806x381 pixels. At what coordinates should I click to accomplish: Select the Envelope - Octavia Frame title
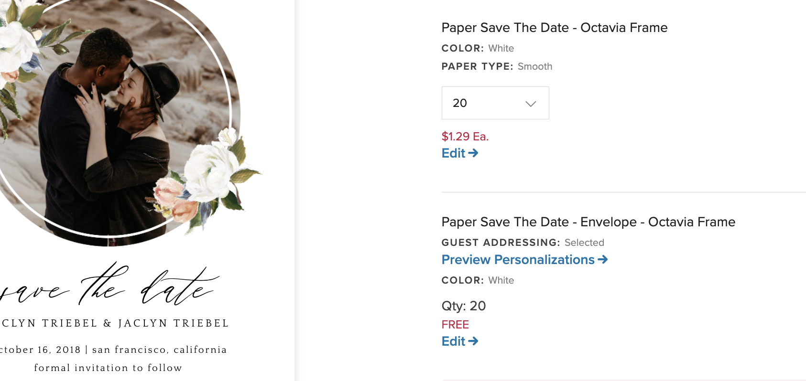[588, 222]
